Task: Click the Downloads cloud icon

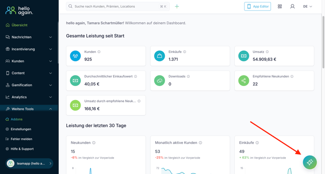Action: (160, 81)
